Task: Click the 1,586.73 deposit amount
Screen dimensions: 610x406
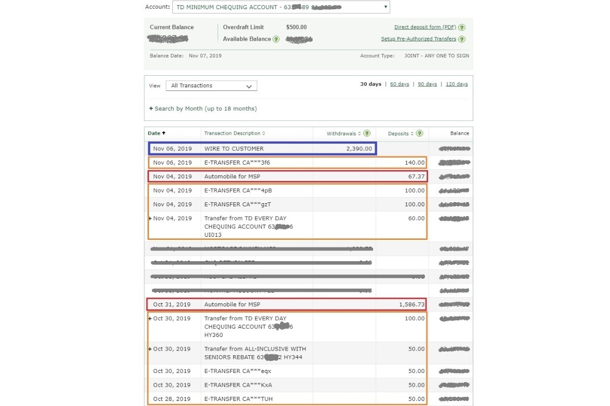Action: point(411,304)
